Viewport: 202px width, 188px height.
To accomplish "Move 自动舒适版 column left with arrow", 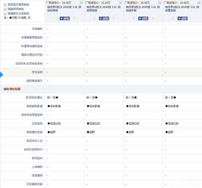I will 95,19.
